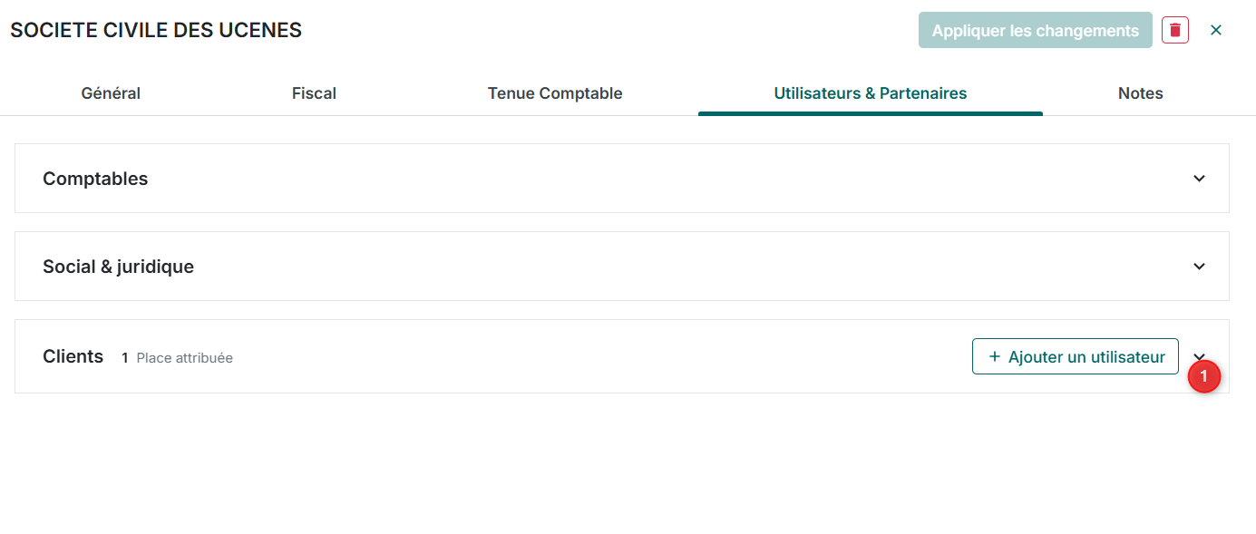Go to the Tenue Comptable tab
This screenshot has height=534, width=1256.
click(x=555, y=93)
